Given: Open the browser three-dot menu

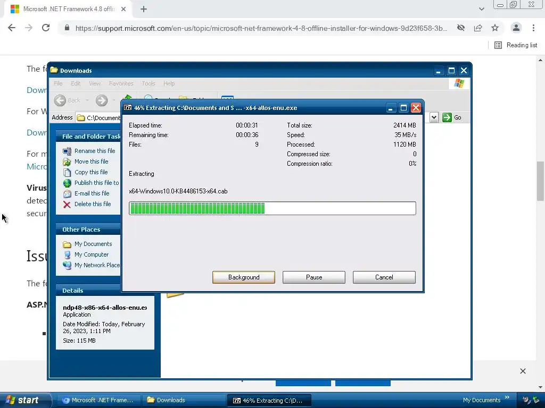Looking at the screenshot, I should (533, 28).
